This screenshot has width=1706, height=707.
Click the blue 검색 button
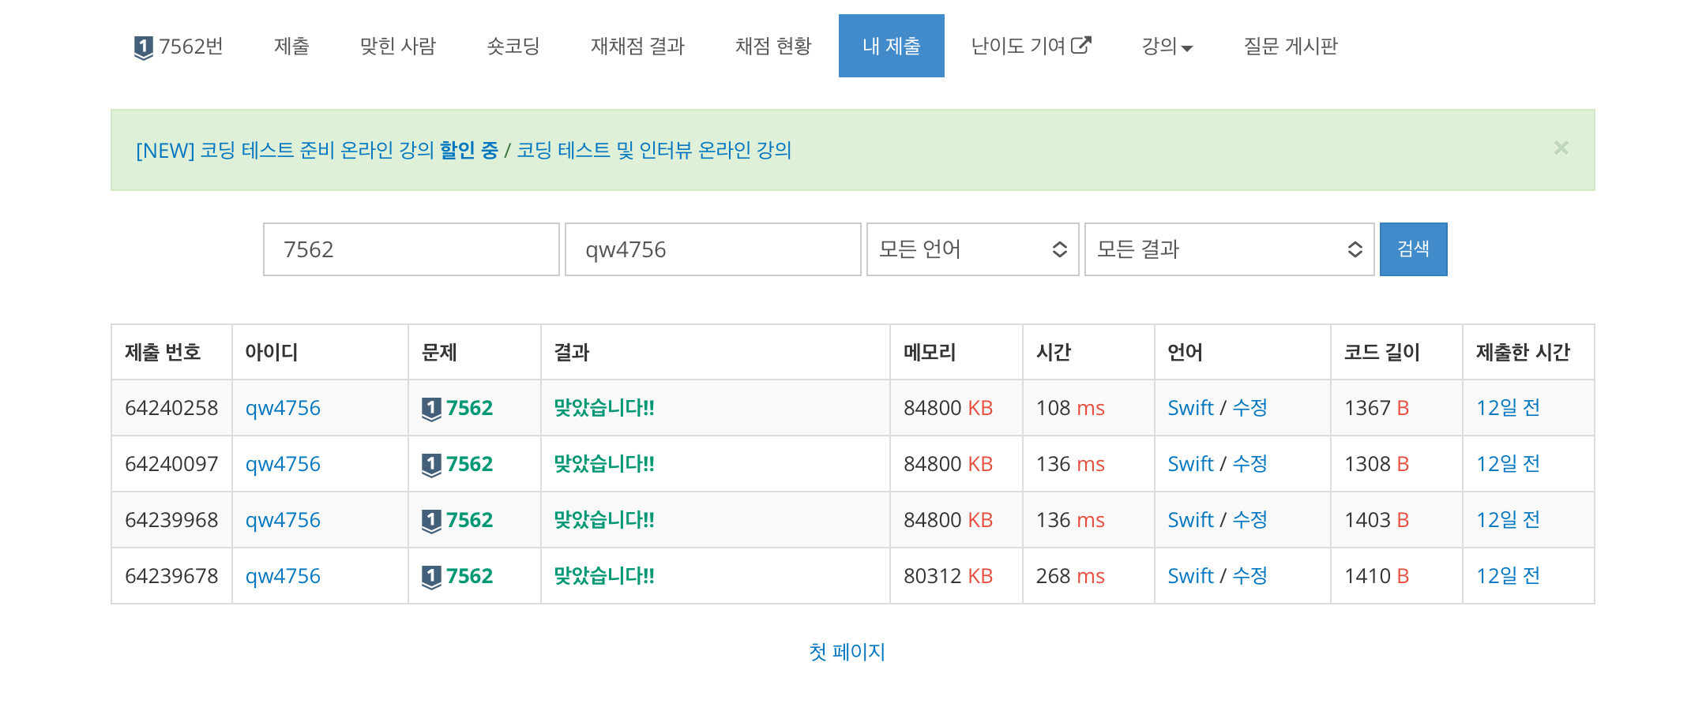pos(1413,249)
